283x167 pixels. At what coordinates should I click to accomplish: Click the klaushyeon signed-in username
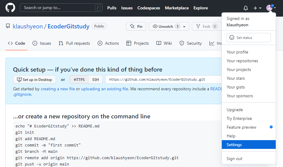tap(237, 25)
